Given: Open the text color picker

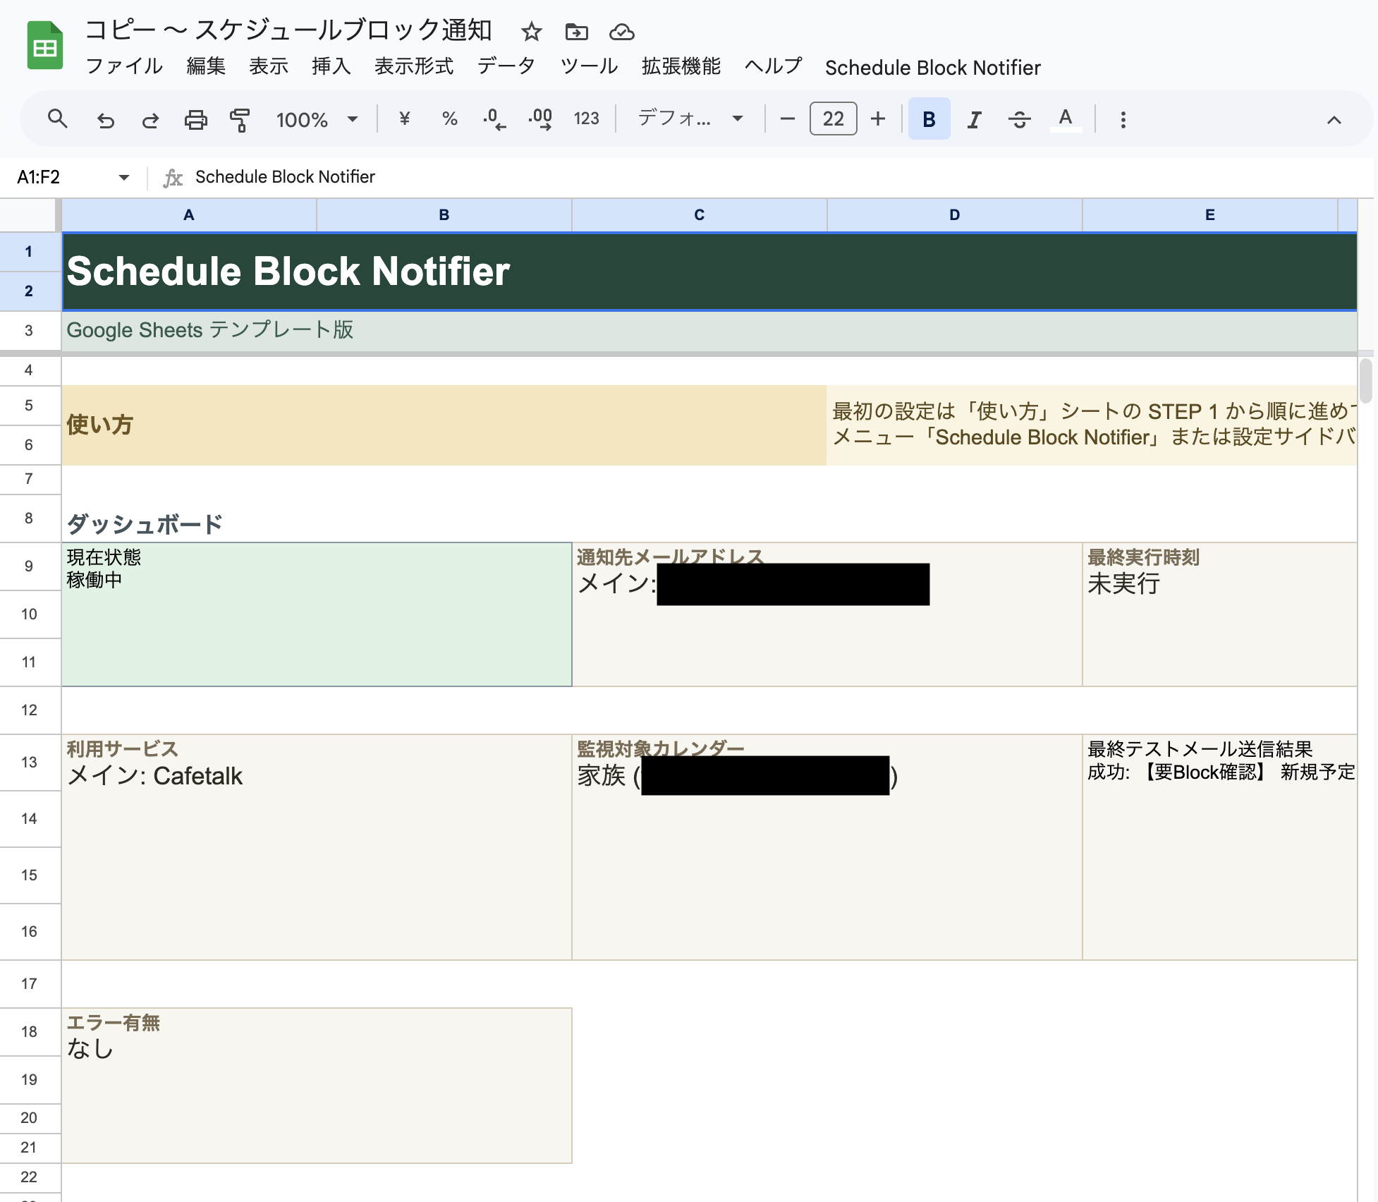Looking at the screenshot, I should 1065,119.
